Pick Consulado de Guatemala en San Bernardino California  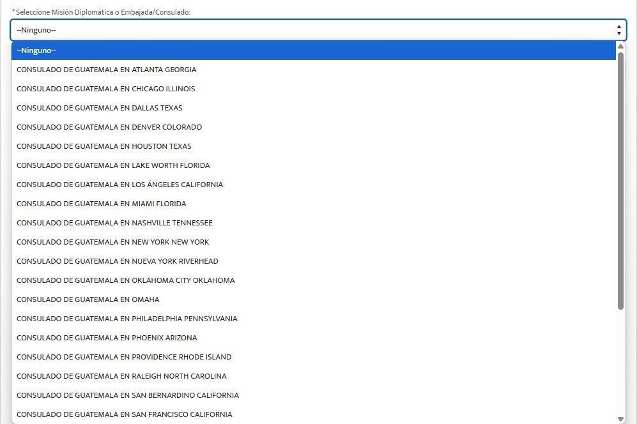[x=314, y=395]
